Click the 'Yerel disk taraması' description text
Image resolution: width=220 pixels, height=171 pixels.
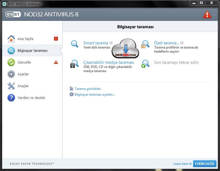tap(97, 47)
